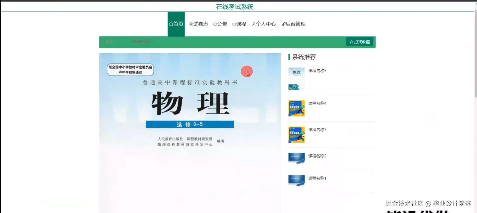The width and height of the screenshot is (477, 213).
Task: Open thumbnail of 课程名称1
Action: (x=296, y=181)
